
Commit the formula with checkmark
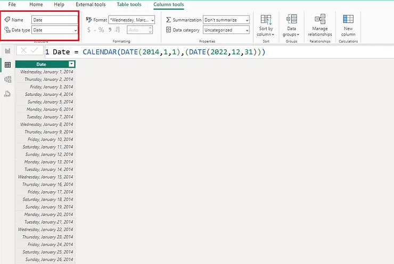click(x=34, y=51)
